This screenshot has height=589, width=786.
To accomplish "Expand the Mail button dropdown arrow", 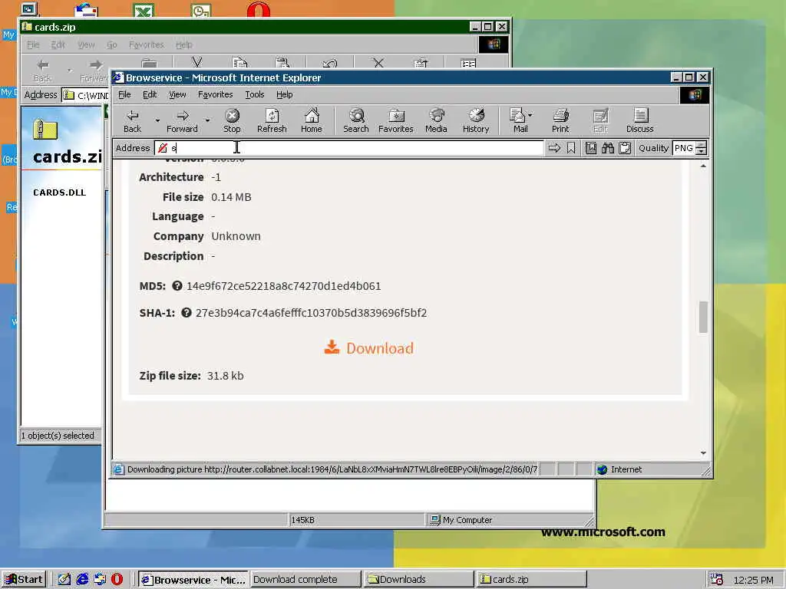I will [x=530, y=115].
